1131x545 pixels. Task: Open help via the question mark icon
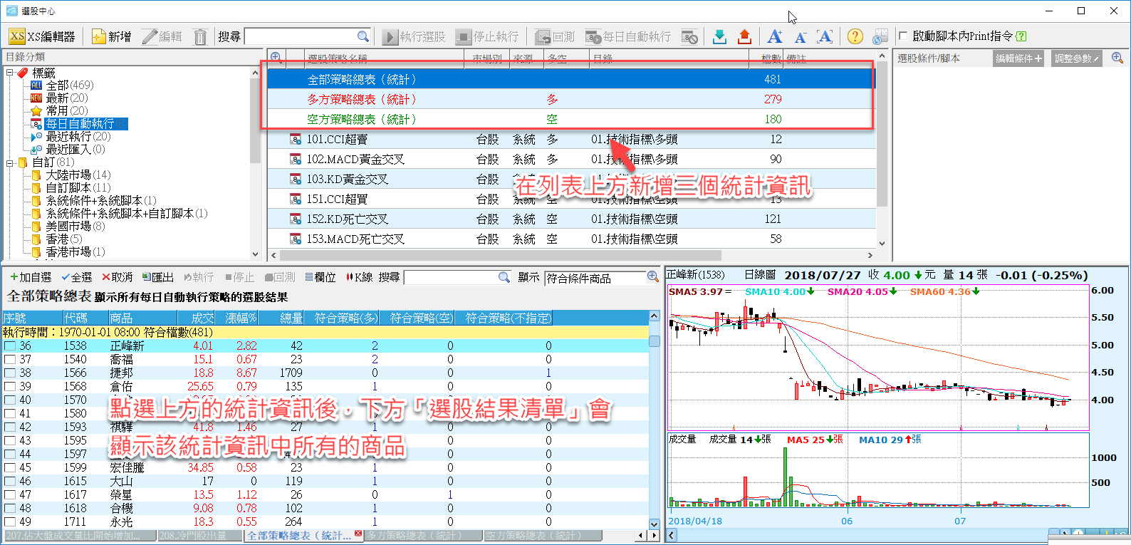point(855,36)
